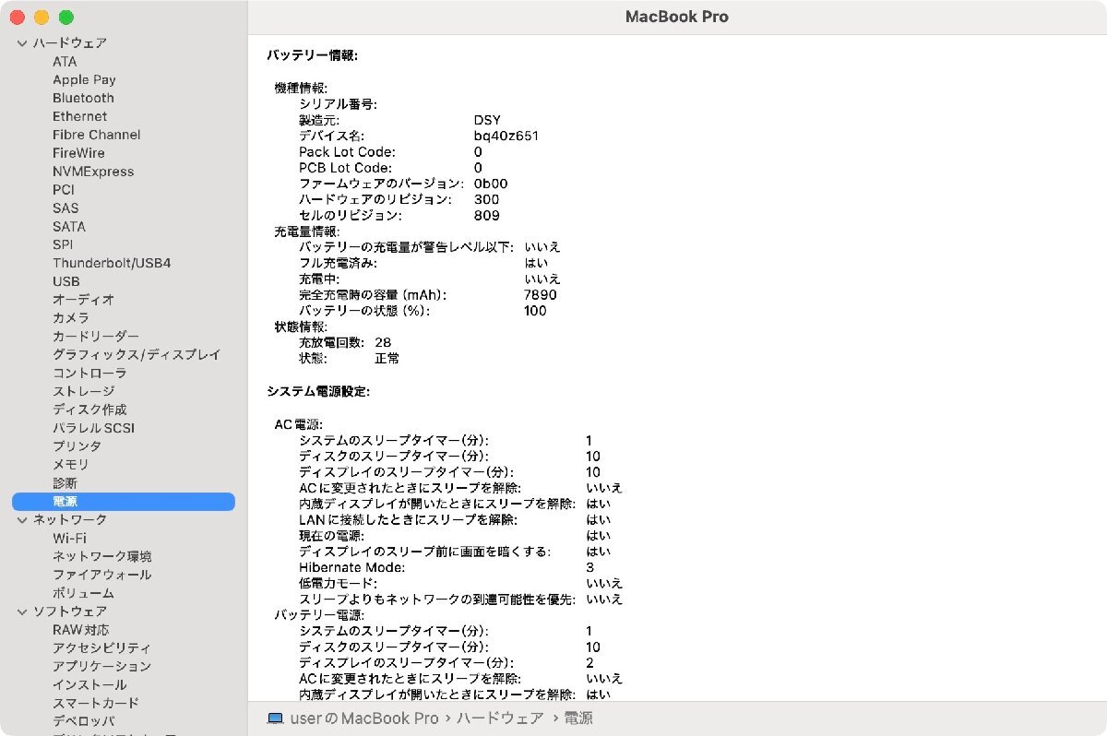Open the Thunderbolt/USB4 section
The width and height of the screenshot is (1107, 736).
pos(112,263)
